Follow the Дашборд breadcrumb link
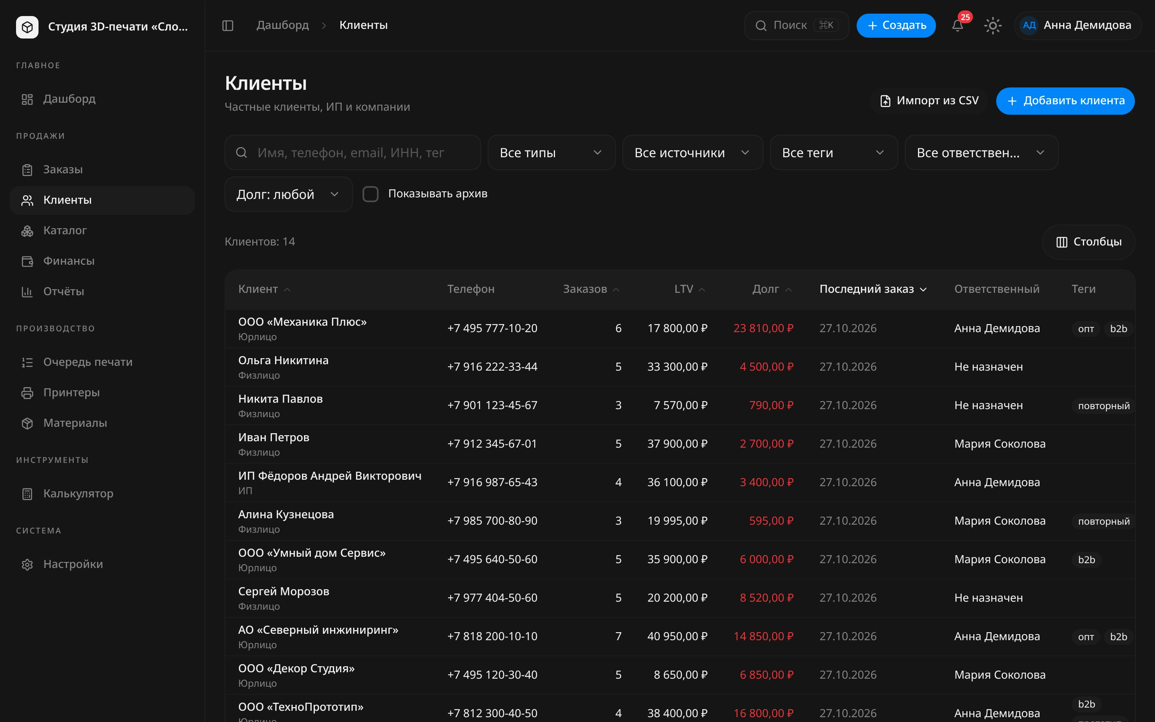Viewport: 1155px width, 722px height. coord(283,25)
